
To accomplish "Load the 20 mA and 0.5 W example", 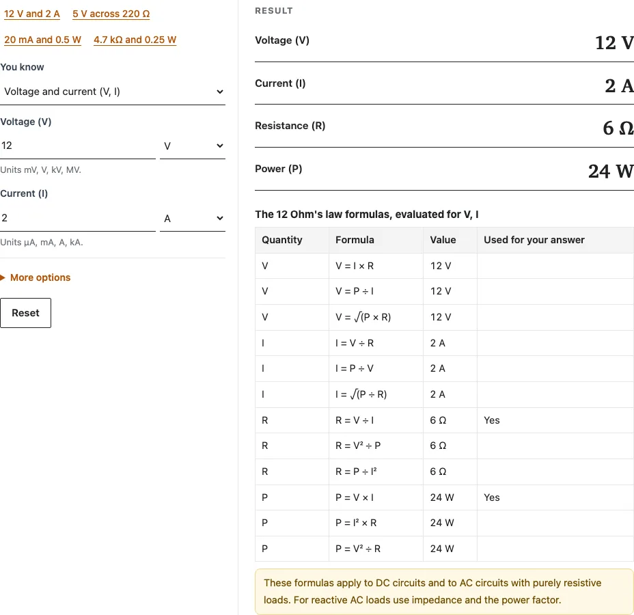I will click(42, 40).
